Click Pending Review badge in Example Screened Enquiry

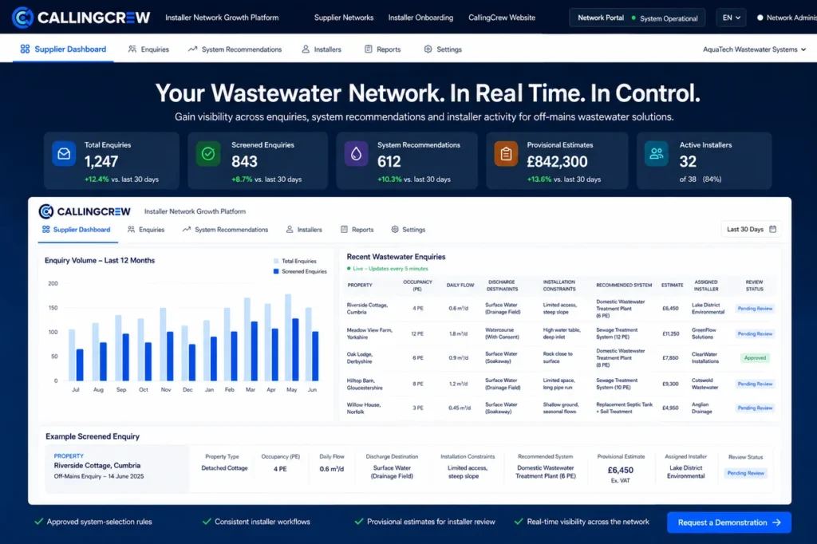tap(746, 473)
